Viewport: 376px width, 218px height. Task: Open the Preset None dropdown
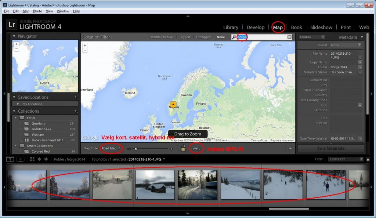pyautogui.click(x=346, y=45)
